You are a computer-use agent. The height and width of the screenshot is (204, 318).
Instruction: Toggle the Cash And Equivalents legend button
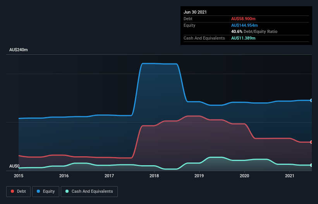click(x=89, y=192)
